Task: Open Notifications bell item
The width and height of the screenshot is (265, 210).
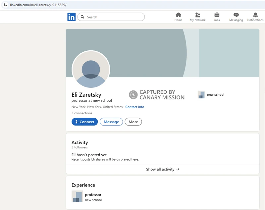Action: click(255, 17)
